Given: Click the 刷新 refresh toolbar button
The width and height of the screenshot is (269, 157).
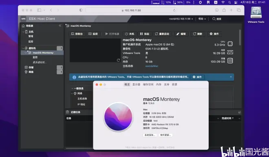Looking at the screenshot, I should (x=197, y=34).
